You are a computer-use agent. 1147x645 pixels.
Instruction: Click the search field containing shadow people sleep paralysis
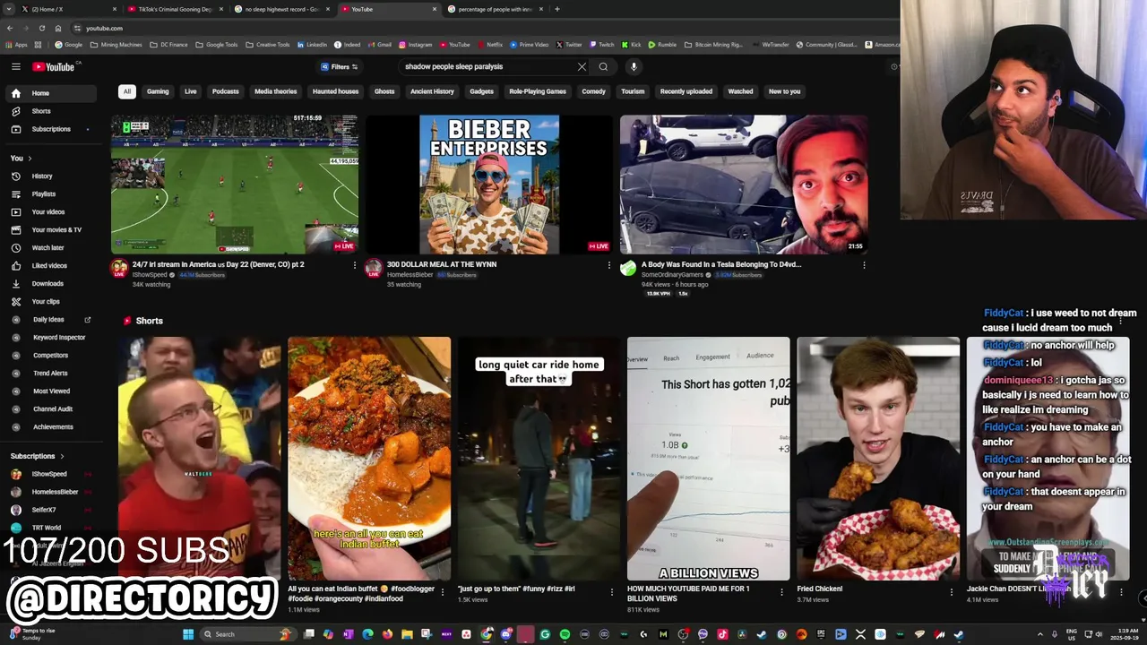pyautogui.click(x=488, y=66)
